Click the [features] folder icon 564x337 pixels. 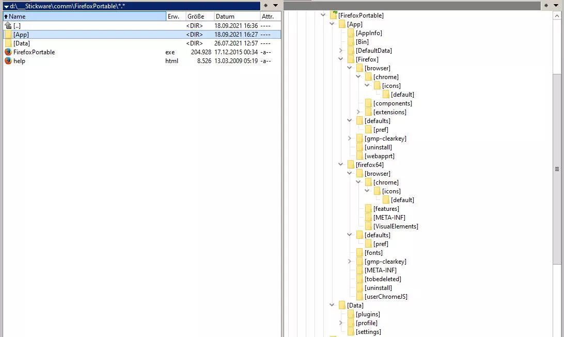tap(368, 208)
